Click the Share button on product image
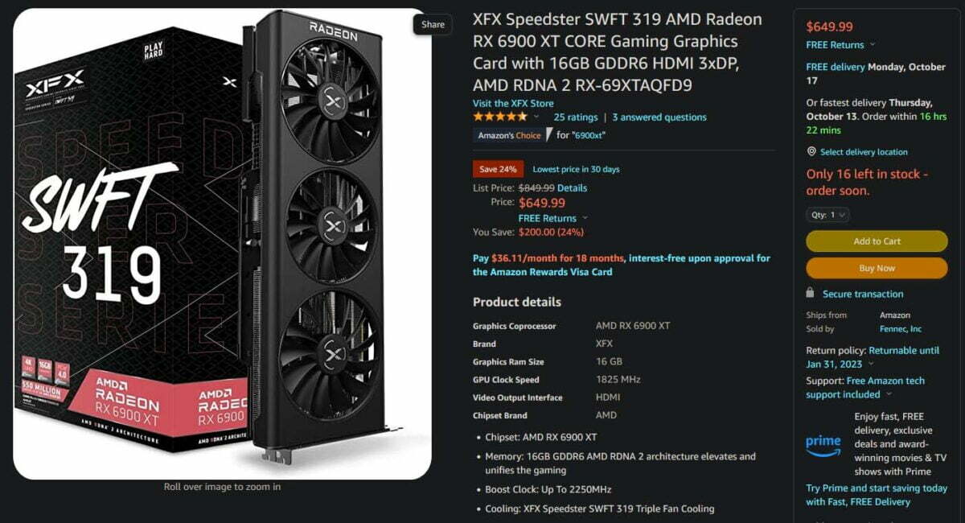This screenshot has width=965, height=523. [x=433, y=24]
